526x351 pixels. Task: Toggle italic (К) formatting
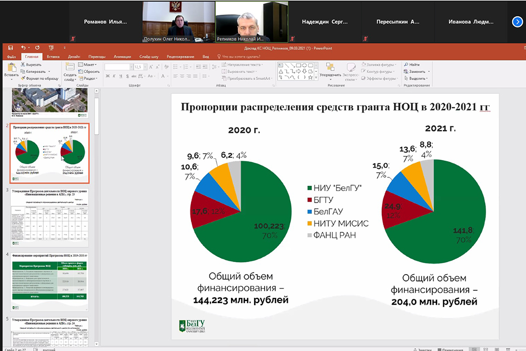[x=114, y=76]
